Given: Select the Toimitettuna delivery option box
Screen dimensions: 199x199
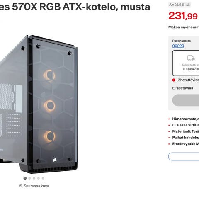Looking at the screenshot, I should point(186,63).
